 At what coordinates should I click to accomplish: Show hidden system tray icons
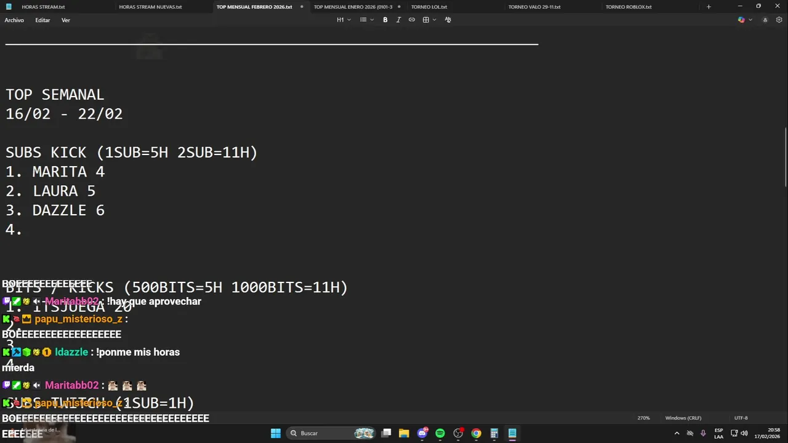[677, 433]
